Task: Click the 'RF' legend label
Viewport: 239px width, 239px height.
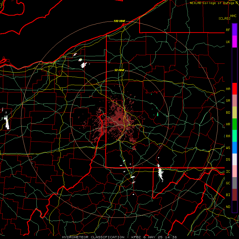Action: (228, 30)
